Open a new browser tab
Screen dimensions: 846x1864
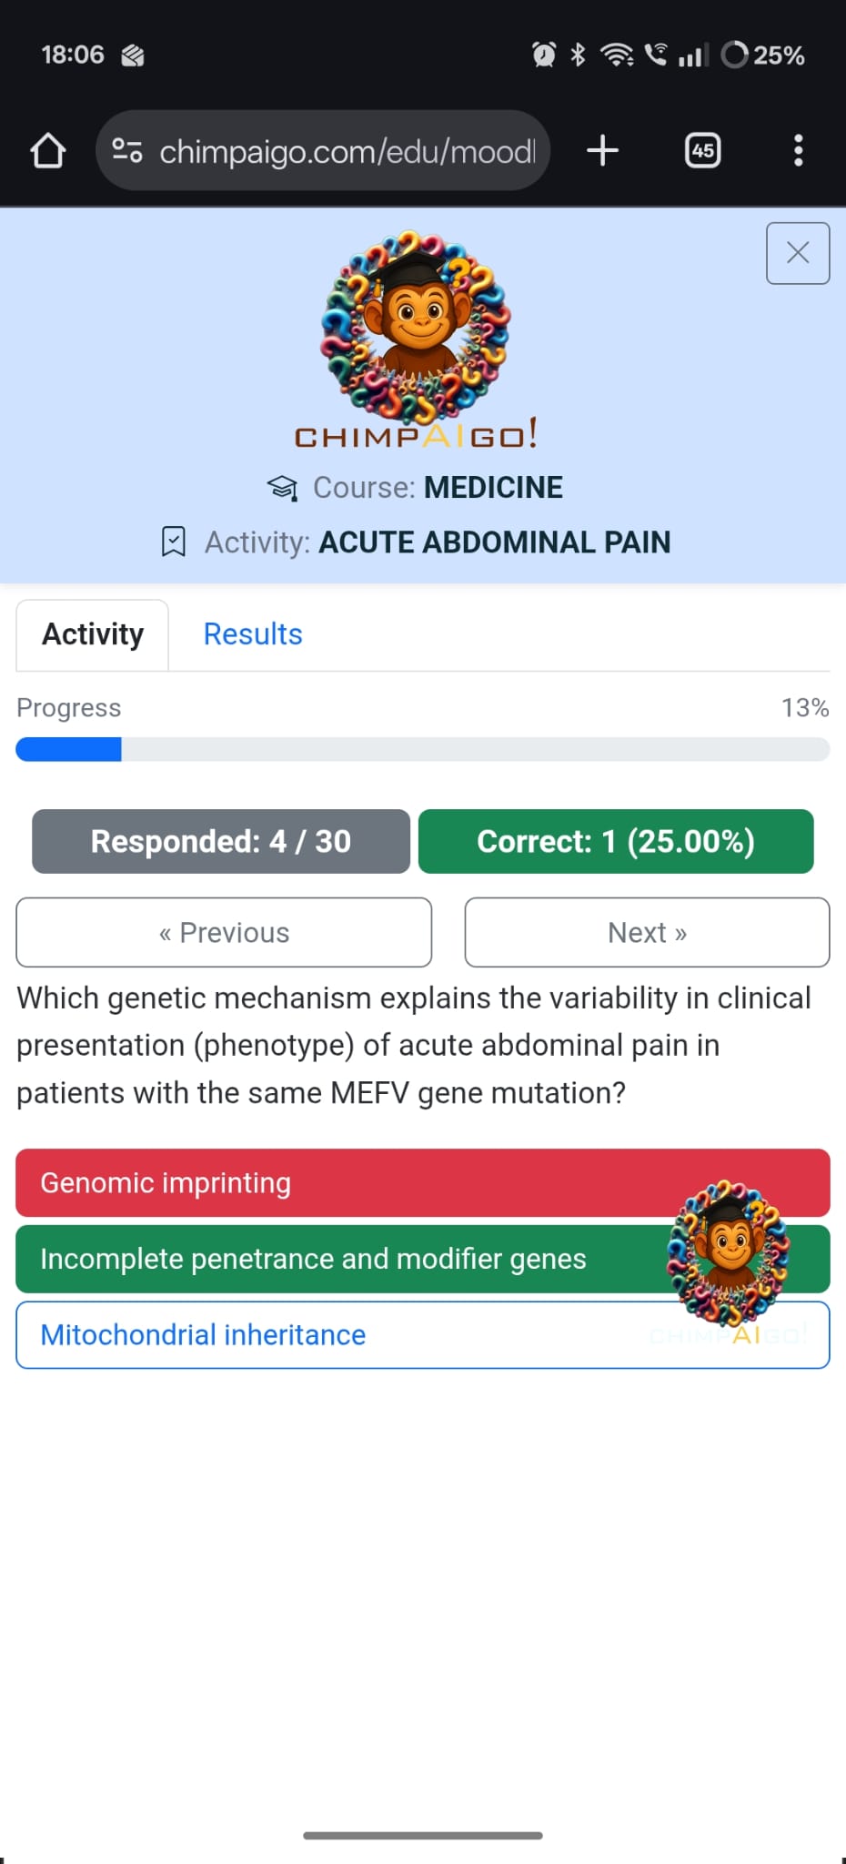[x=602, y=151]
